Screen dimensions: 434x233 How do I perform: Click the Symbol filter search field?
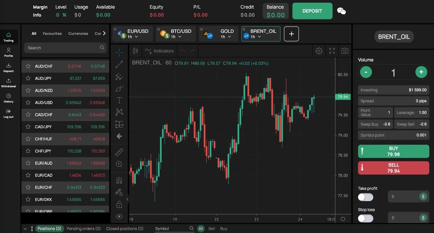pos(174,229)
